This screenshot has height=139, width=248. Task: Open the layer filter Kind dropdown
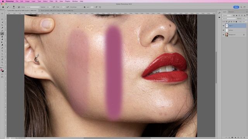click(227, 15)
